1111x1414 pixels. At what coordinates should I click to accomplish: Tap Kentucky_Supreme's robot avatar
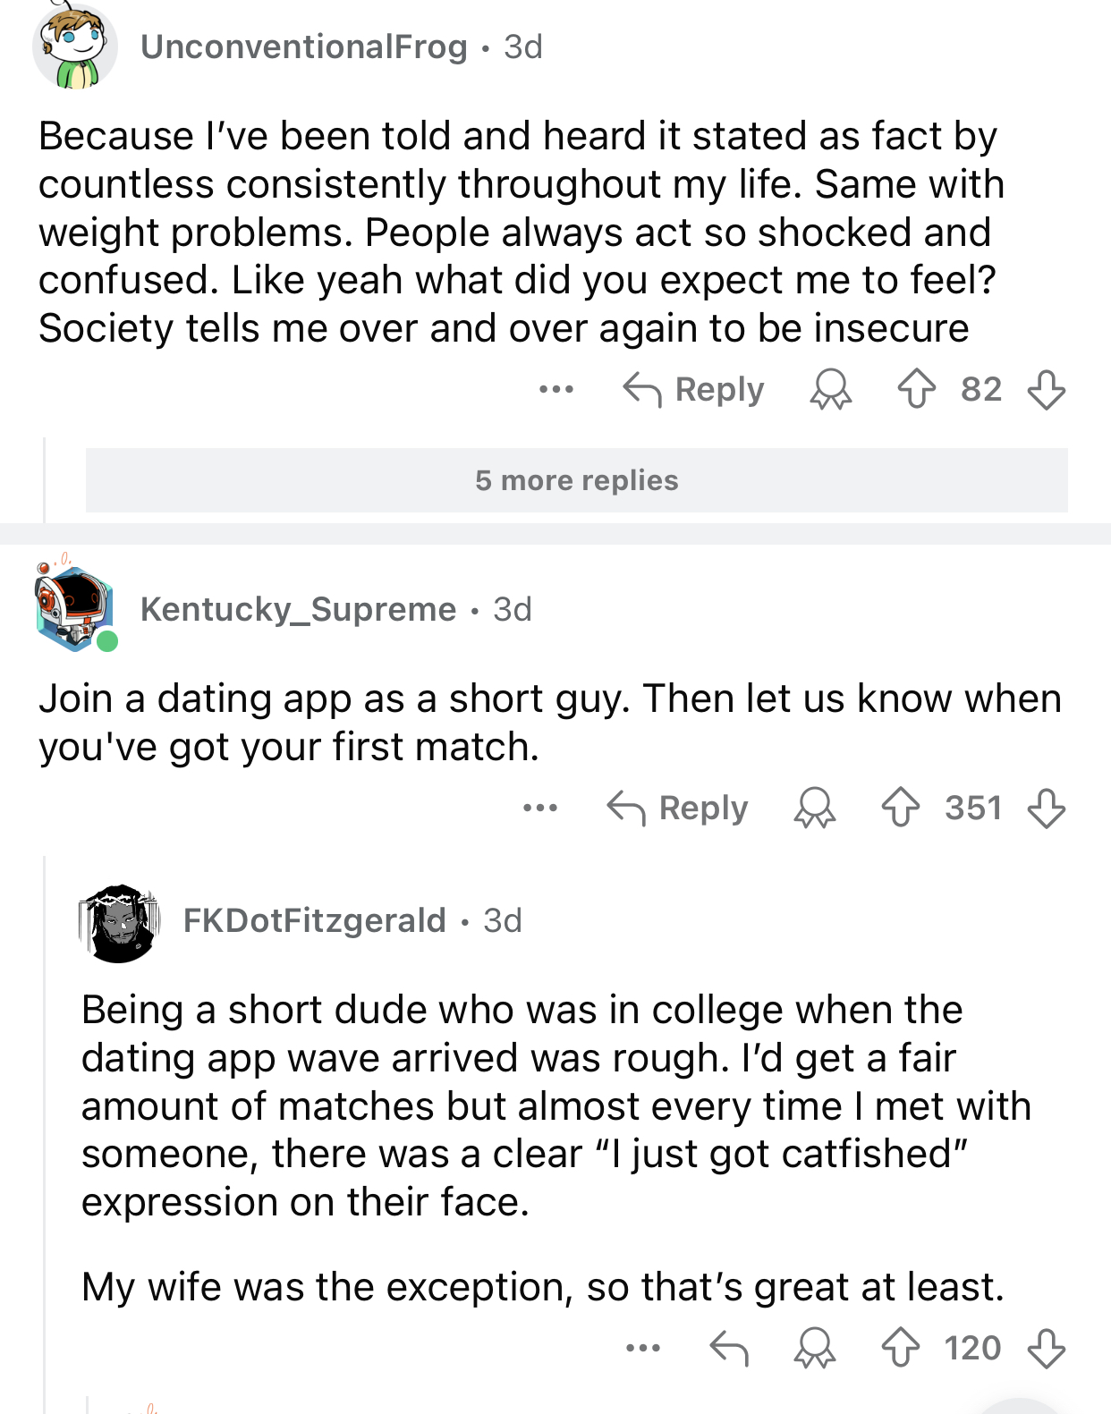[x=74, y=607]
